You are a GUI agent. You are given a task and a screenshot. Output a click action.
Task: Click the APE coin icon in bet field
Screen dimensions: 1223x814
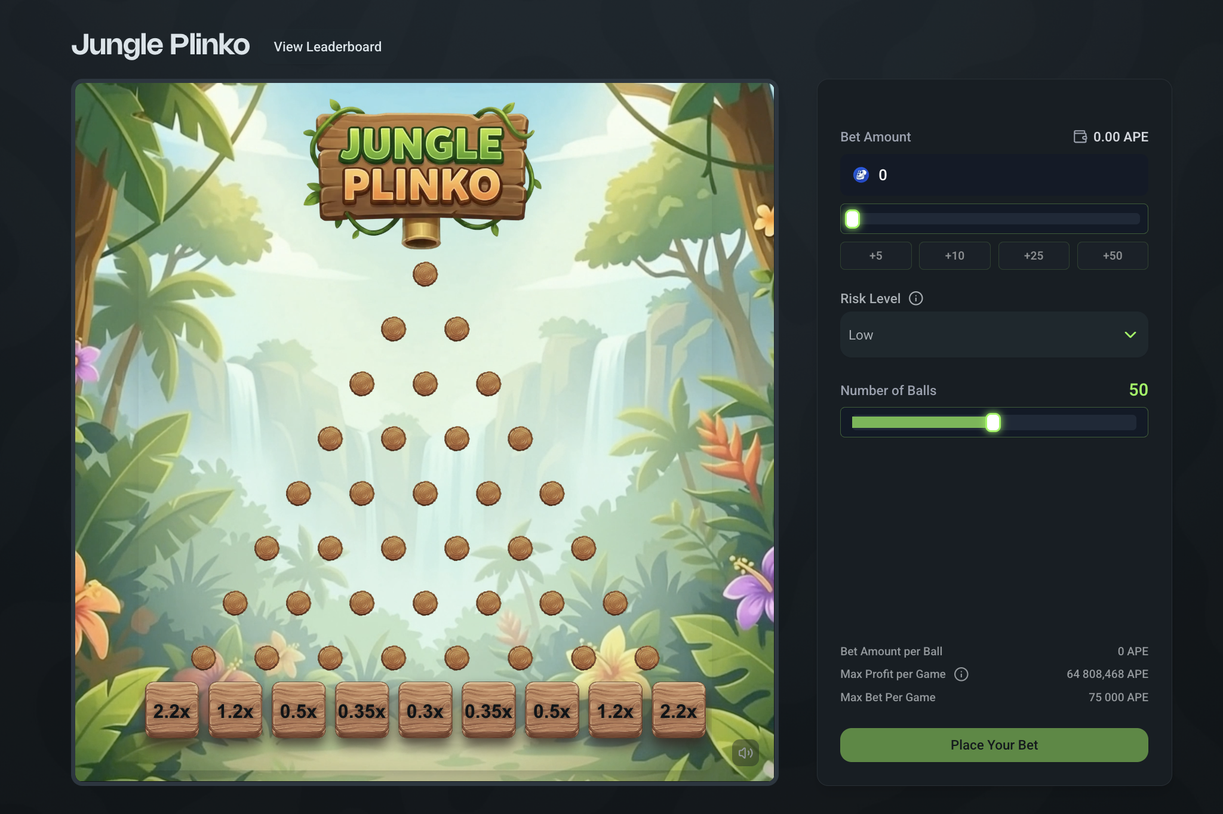[861, 175]
